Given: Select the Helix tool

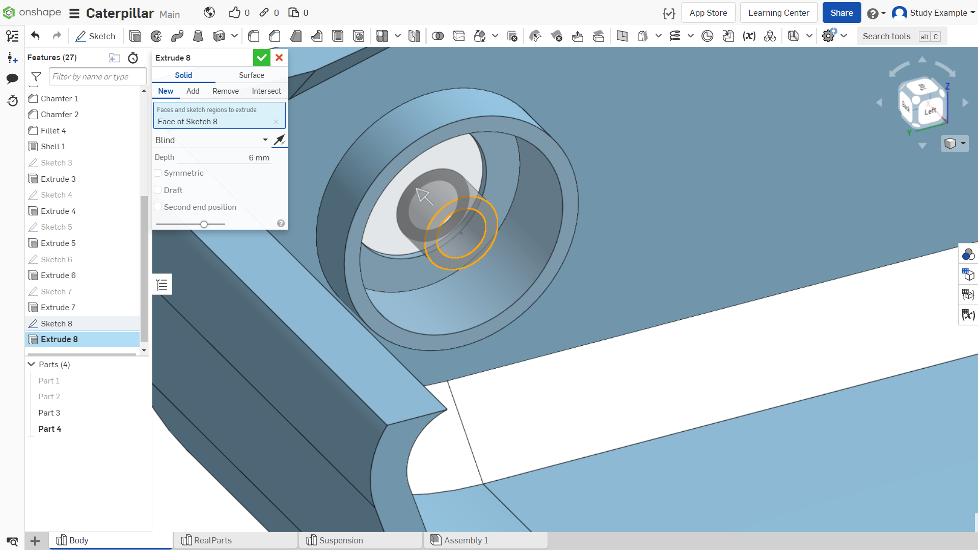Looking at the screenshot, I should point(675,36).
